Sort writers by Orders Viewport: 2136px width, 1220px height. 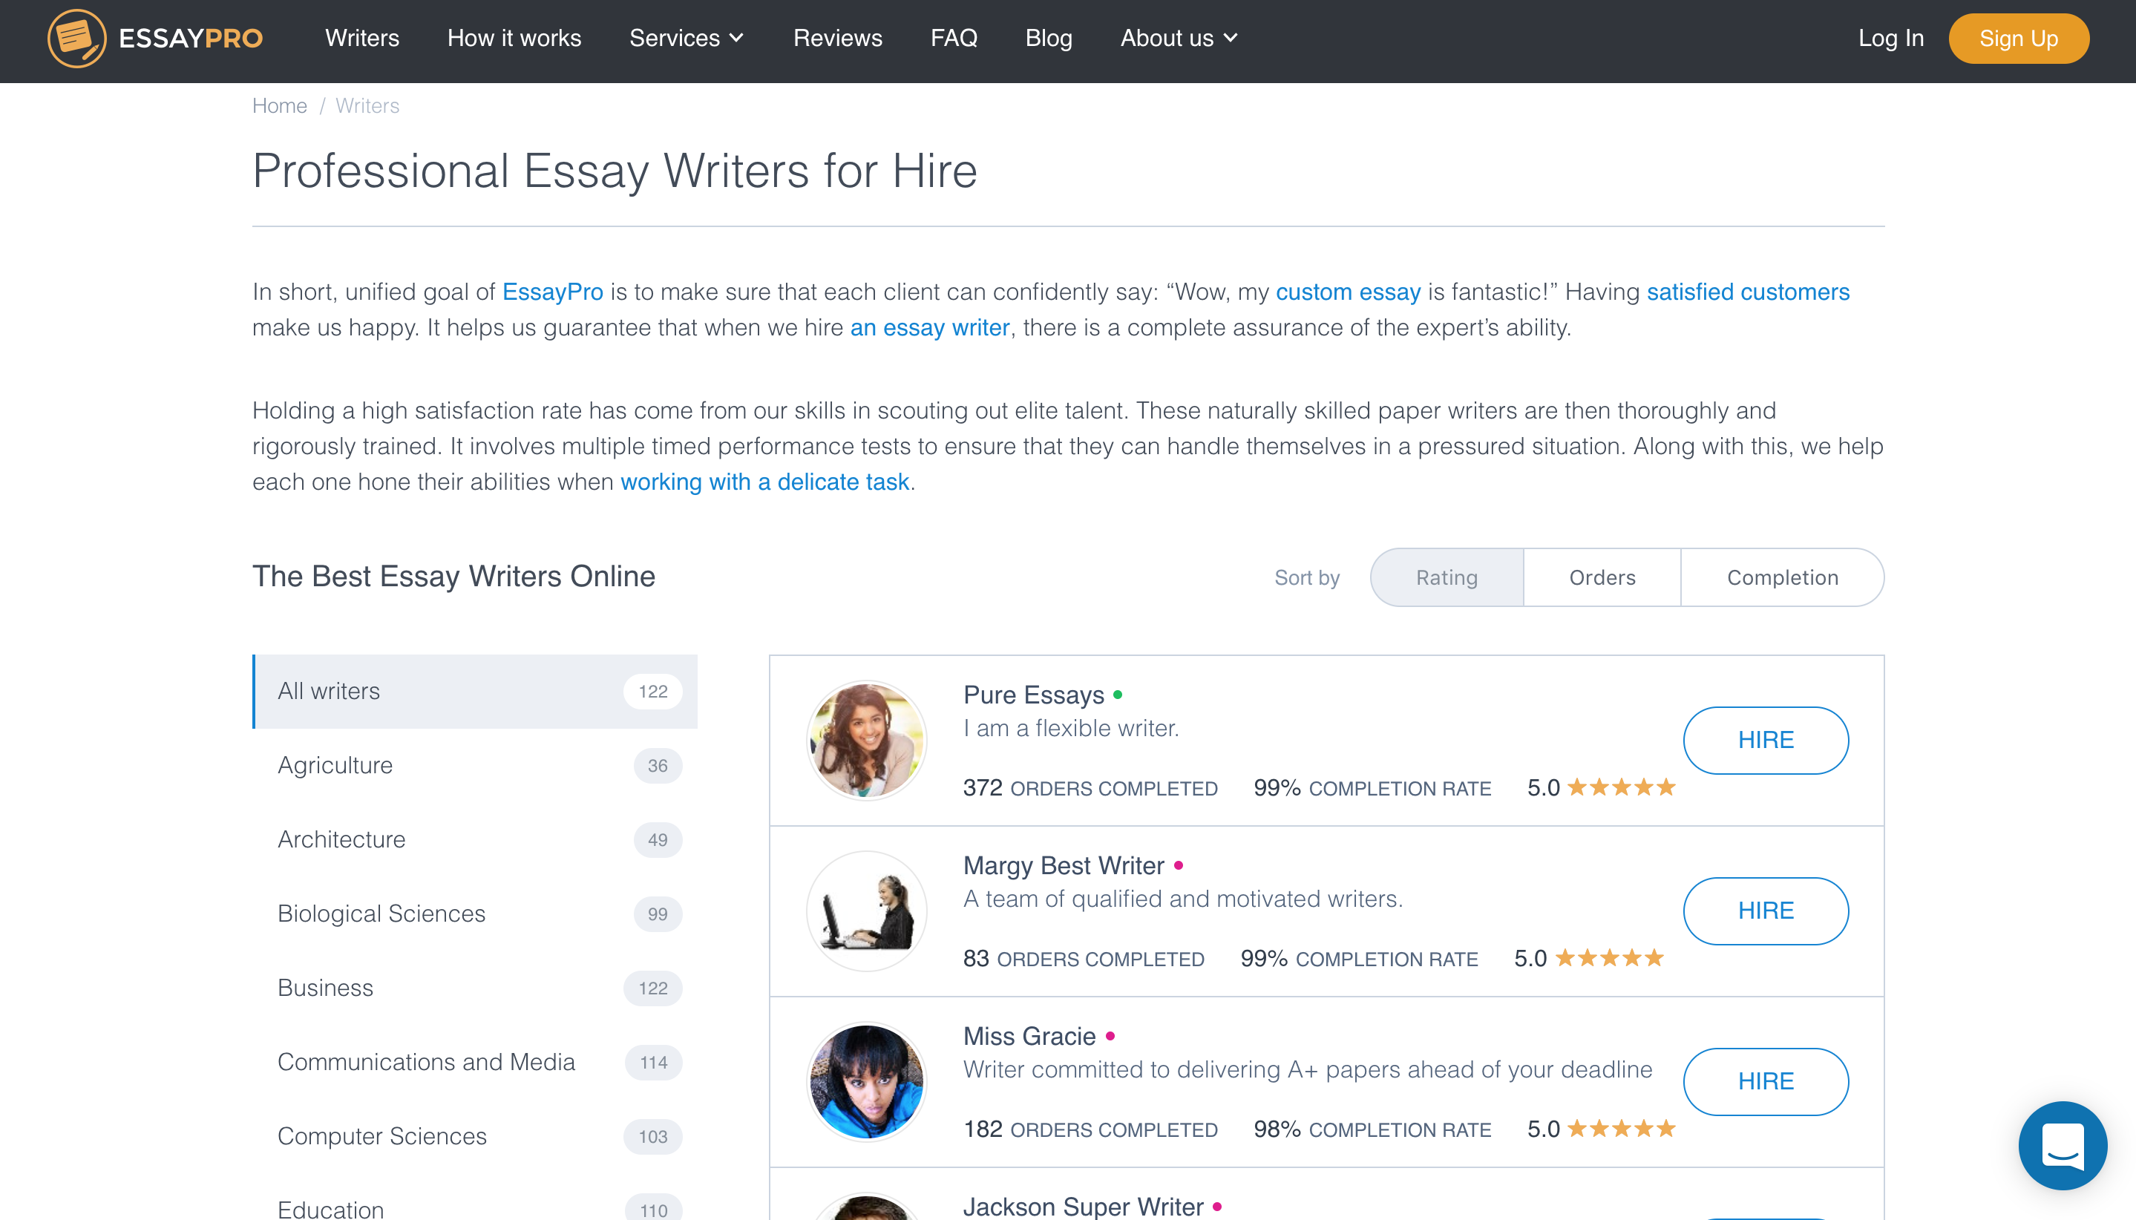point(1602,577)
